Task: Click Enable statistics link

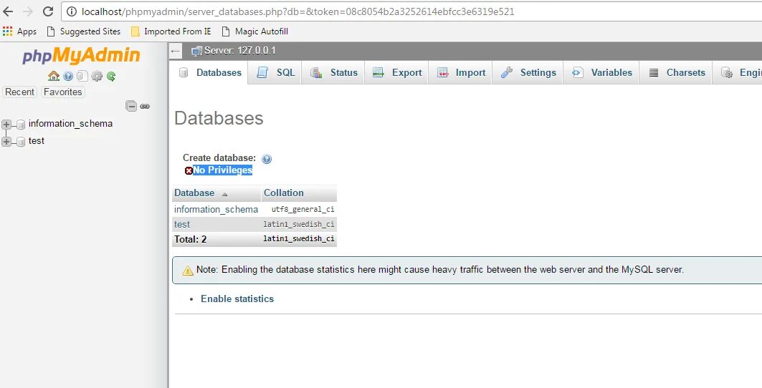Action: tap(237, 299)
